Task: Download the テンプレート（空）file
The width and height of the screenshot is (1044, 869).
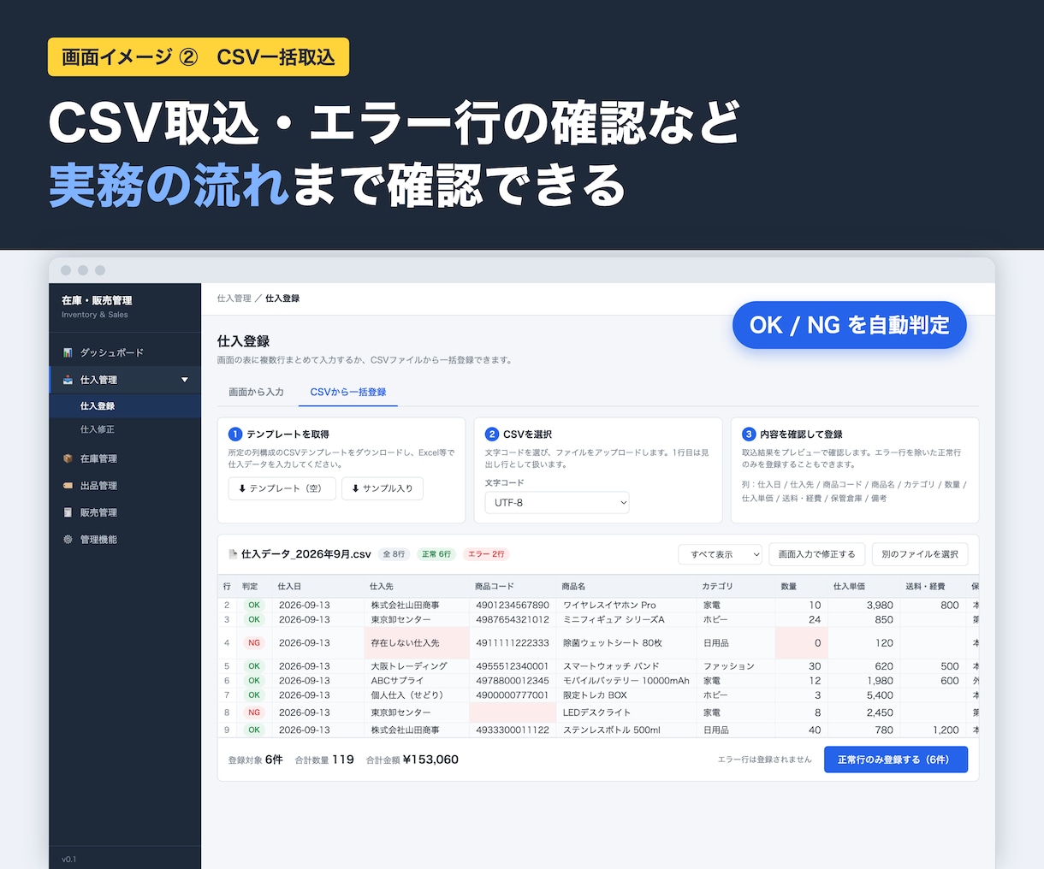Action: [282, 488]
